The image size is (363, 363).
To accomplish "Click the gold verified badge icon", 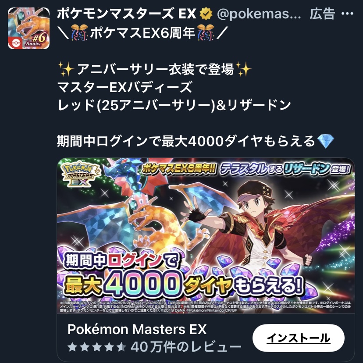I will [206, 14].
